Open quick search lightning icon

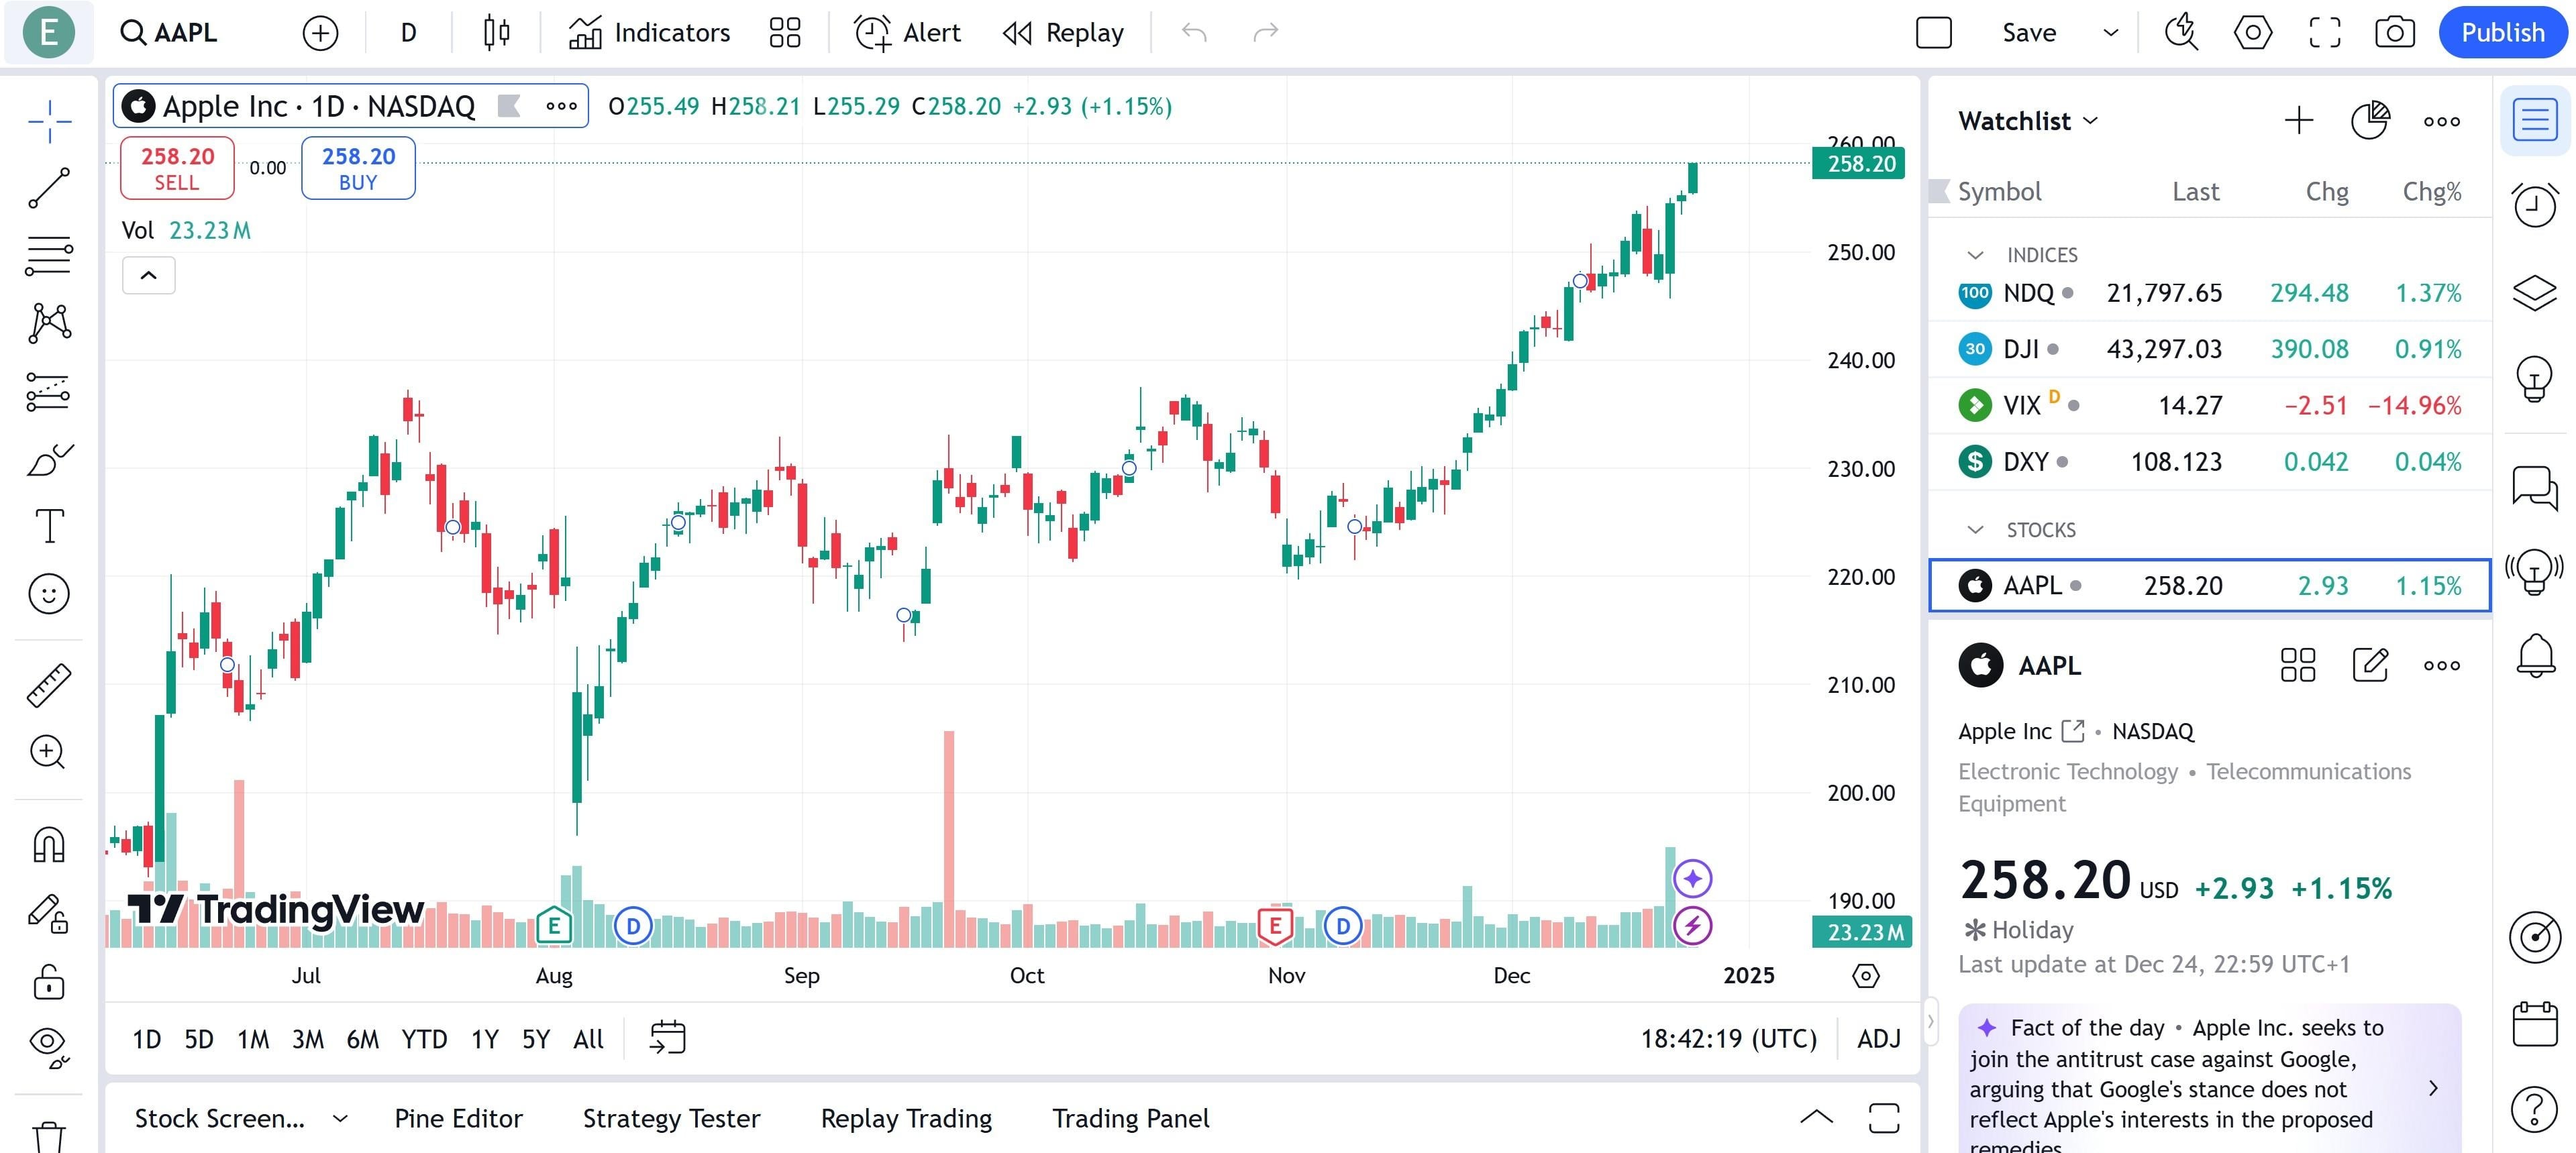[x=2181, y=33]
